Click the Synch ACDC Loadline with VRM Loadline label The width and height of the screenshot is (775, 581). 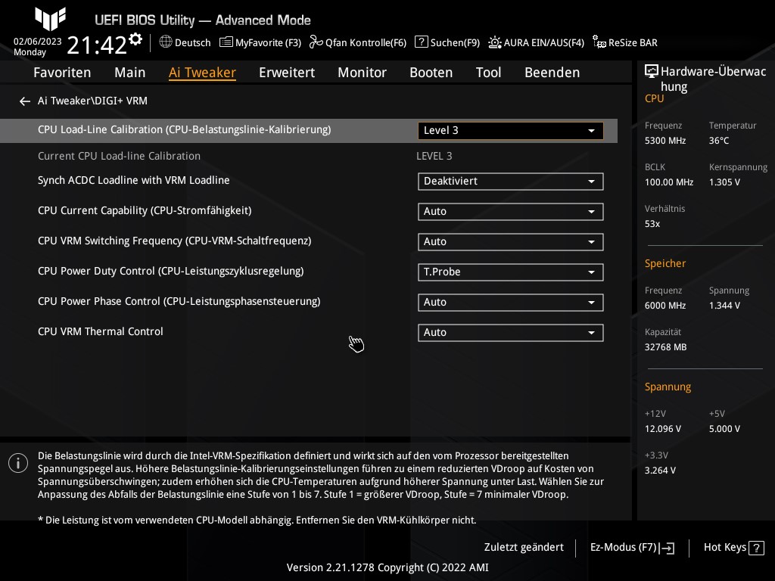133,180
